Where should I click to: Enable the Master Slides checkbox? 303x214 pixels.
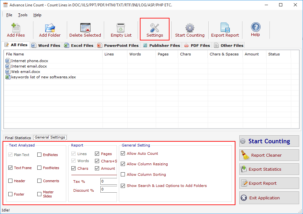[x=39, y=194]
